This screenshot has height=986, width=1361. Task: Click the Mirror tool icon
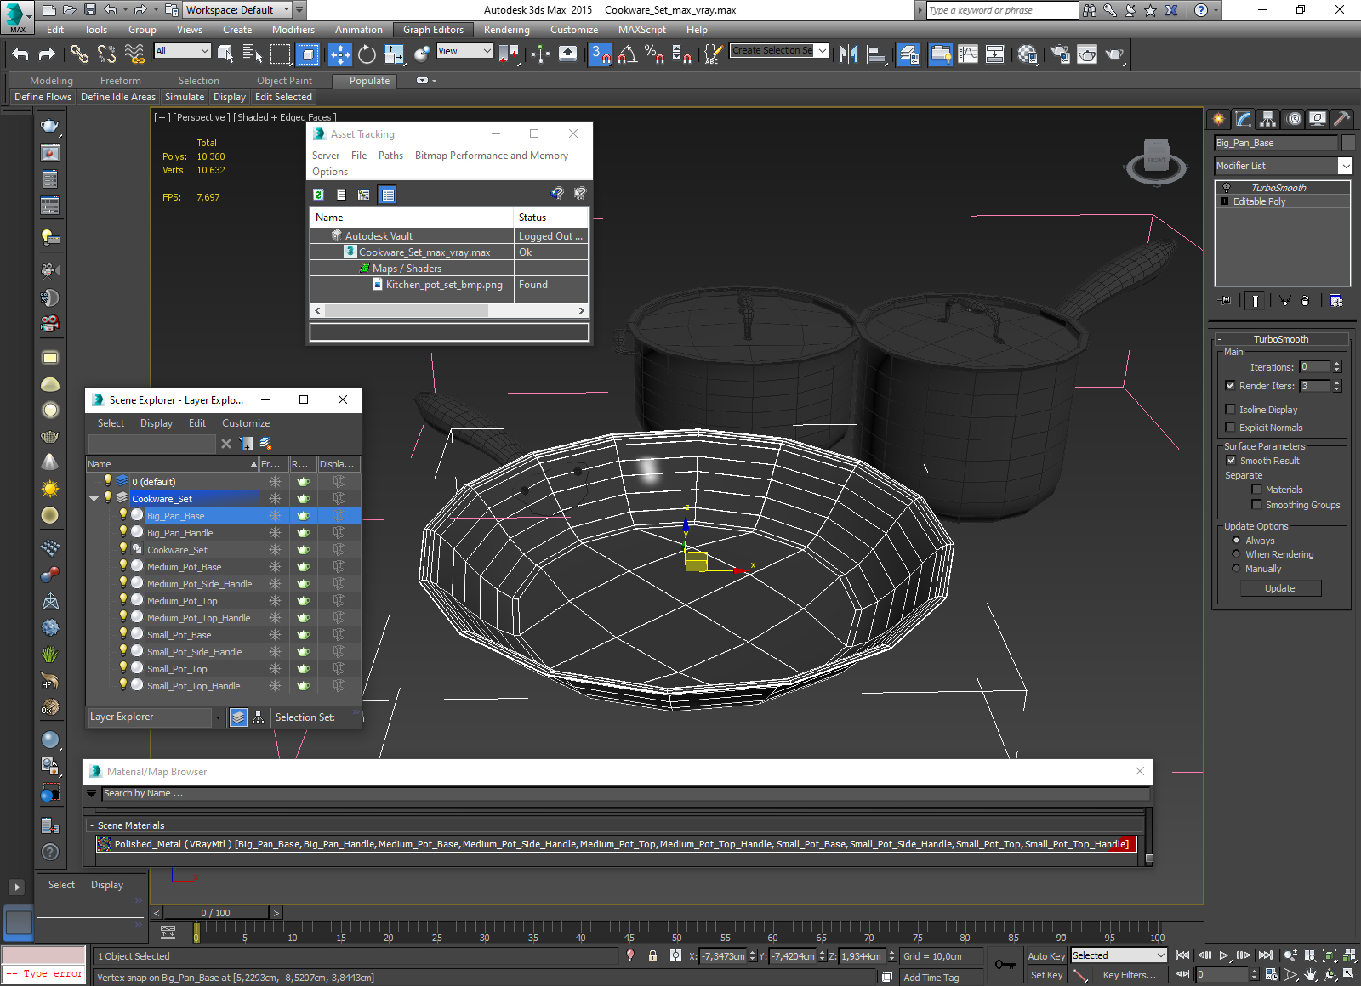[x=848, y=54]
